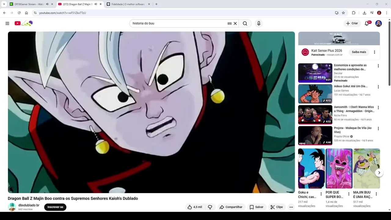
Task: Click the Criar button
Action: click(x=352, y=23)
